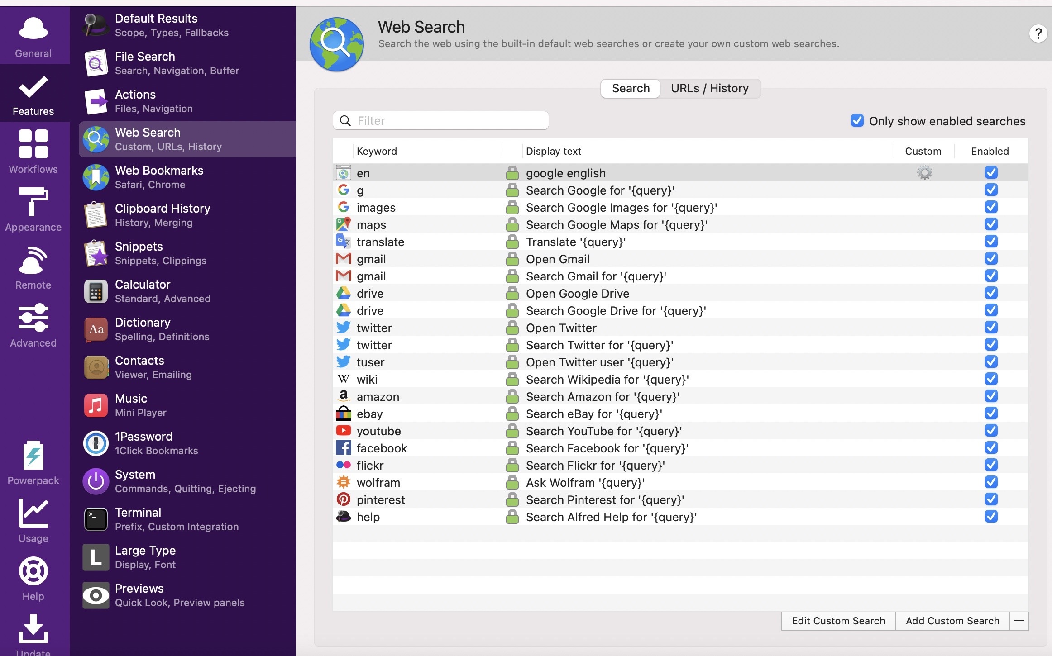Click Edit Custom Search button

(x=838, y=621)
